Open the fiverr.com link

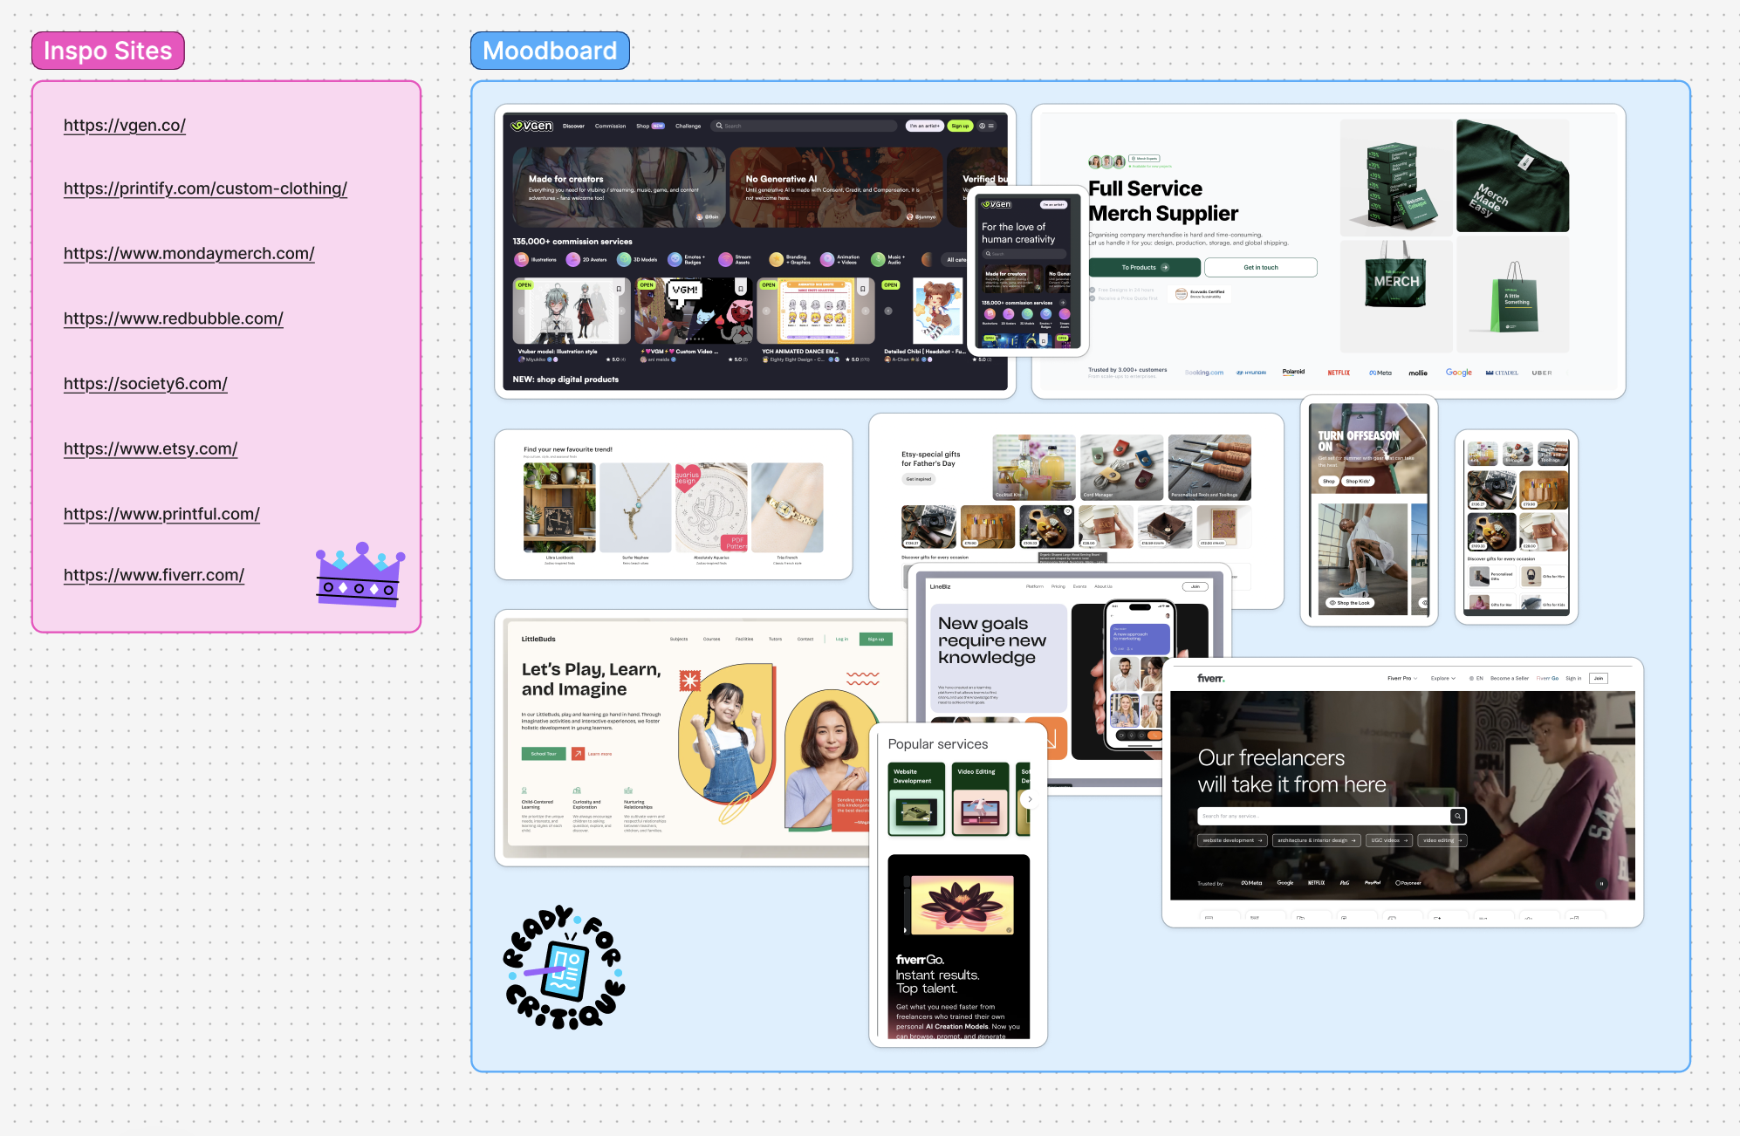tap(154, 575)
